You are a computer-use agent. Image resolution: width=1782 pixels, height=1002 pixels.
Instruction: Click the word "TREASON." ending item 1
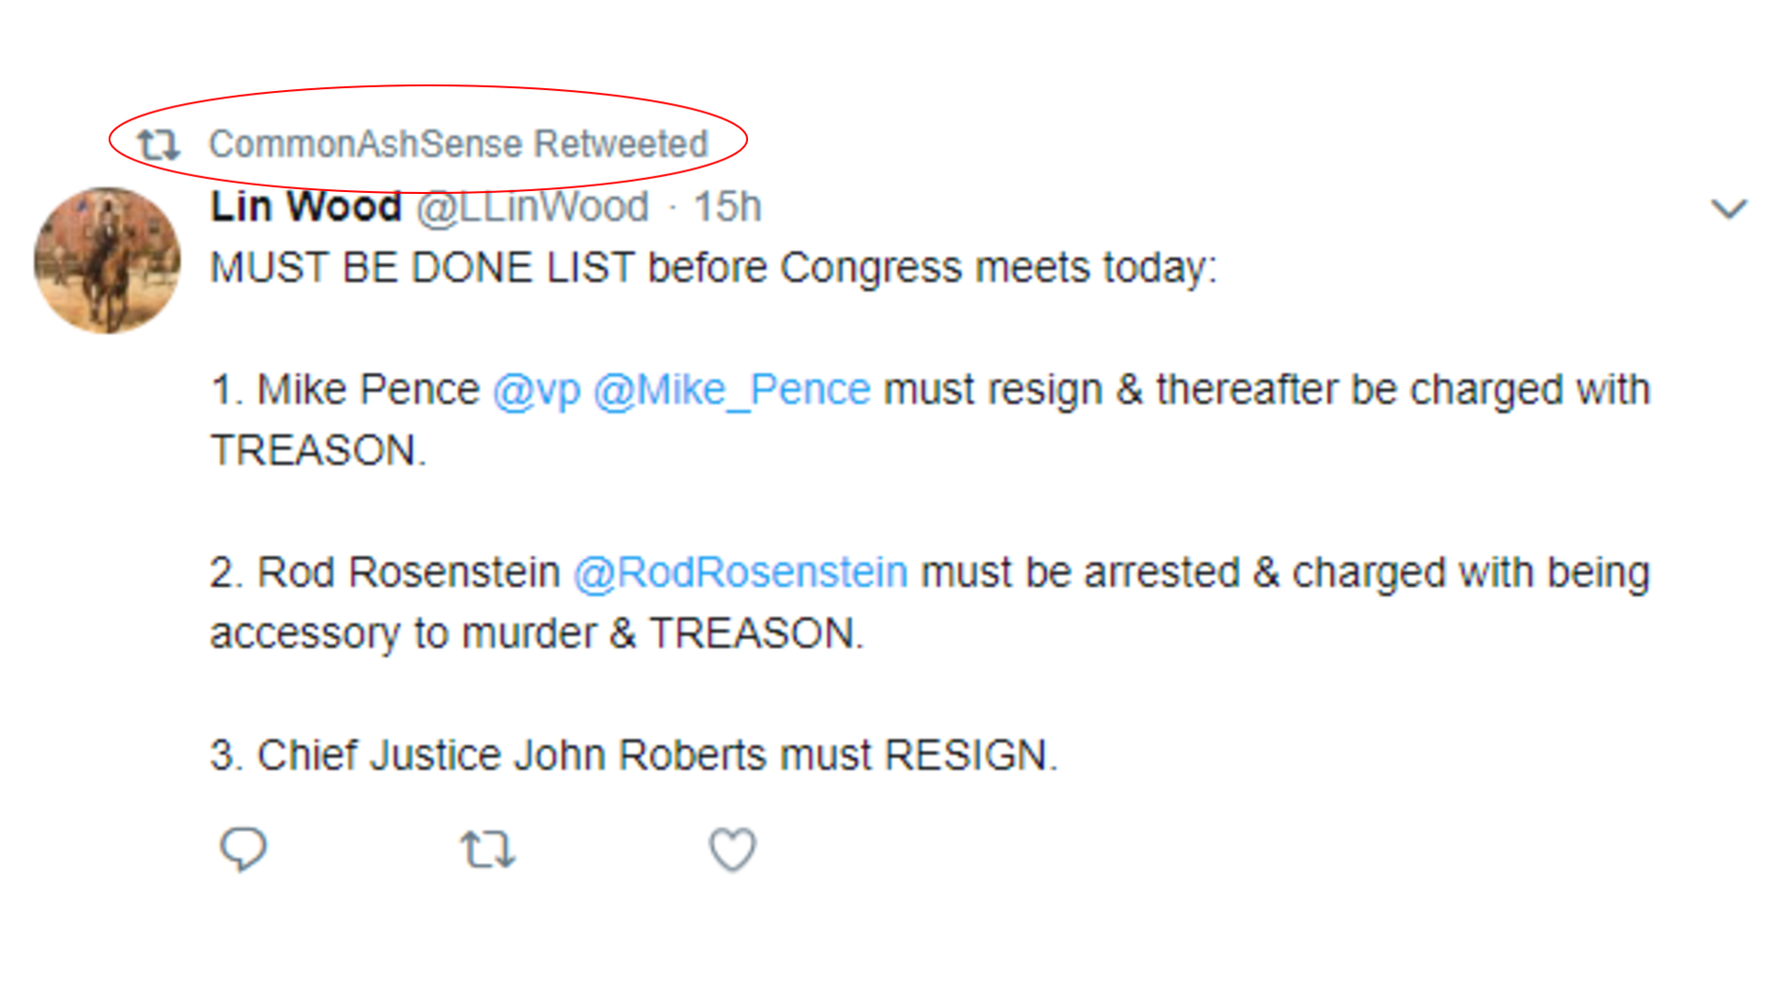[x=317, y=451]
